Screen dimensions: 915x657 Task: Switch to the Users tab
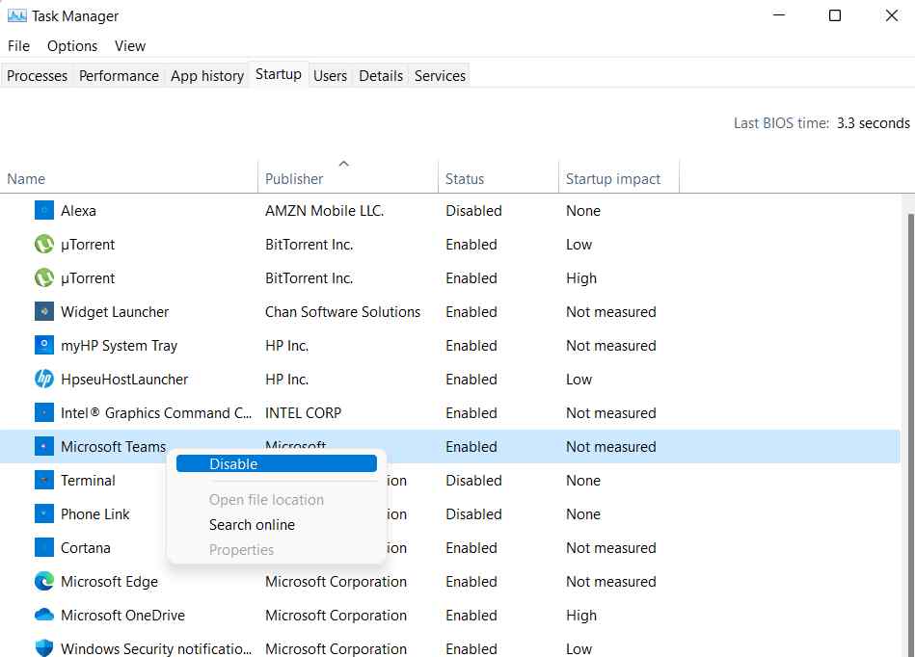(x=330, y=76)
